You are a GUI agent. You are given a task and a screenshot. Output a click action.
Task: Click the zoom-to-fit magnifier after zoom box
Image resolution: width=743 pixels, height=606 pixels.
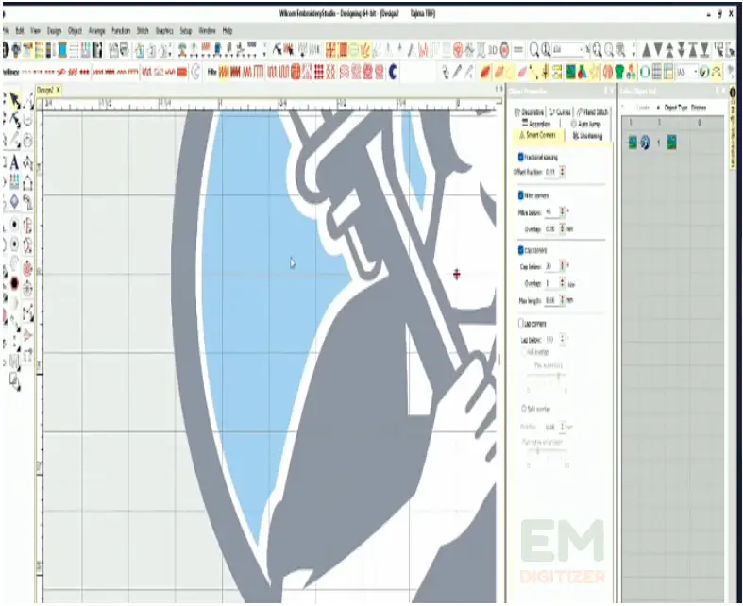pyautogui.click(x=597, y=49)
